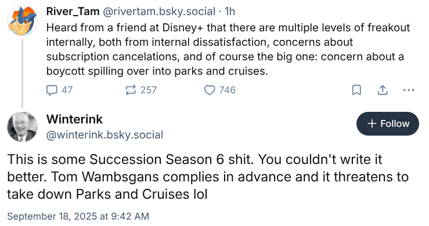Open the Winterink display name
429x226 pixels.
(74, 119)
